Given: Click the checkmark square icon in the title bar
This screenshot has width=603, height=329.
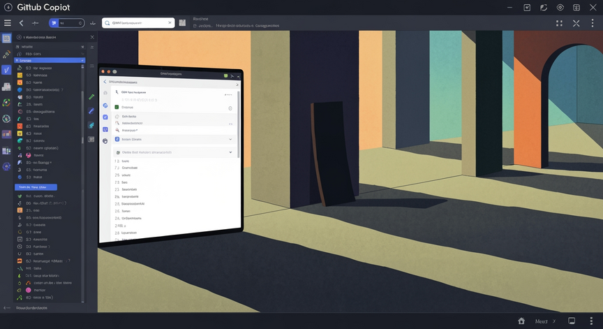Looking at the screenshot, I should point(527,7).
